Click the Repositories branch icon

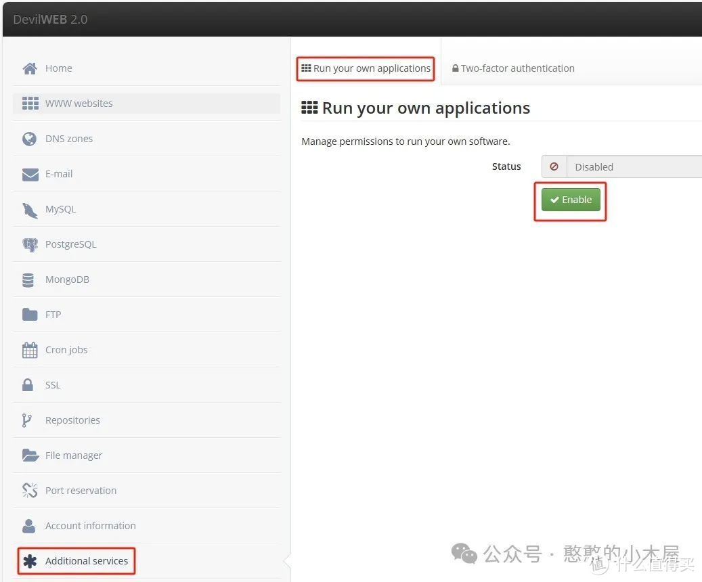(26, 420)
